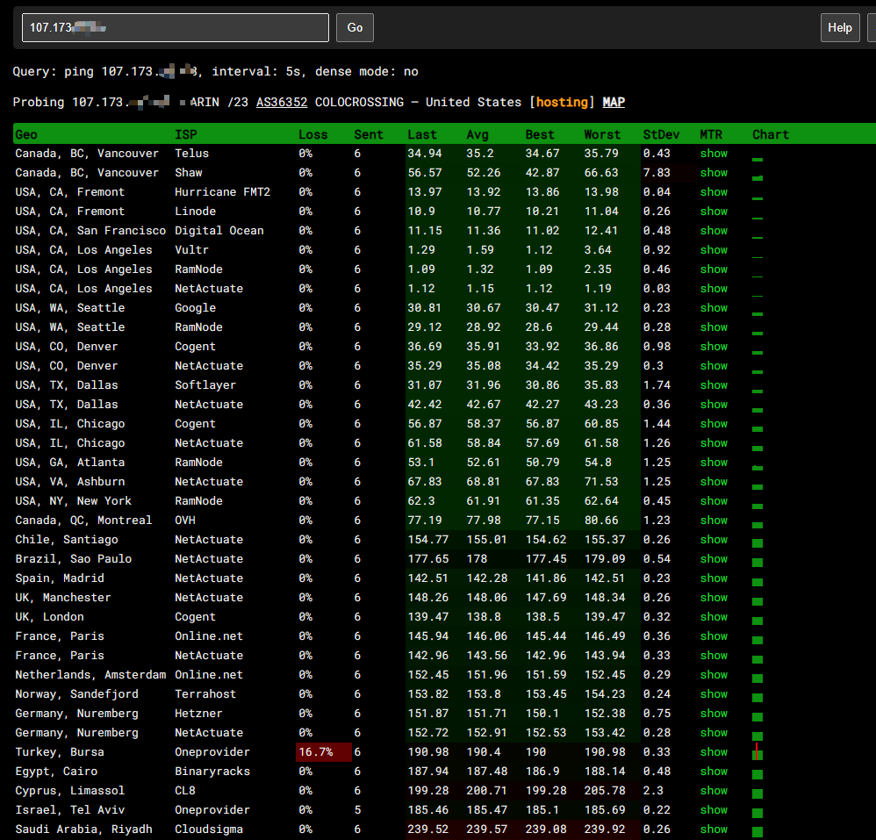Image resolution: width=876 pixels, height=840 pixels.
Task: Show MTR for OVH Montreal
Action: point(714,521)
